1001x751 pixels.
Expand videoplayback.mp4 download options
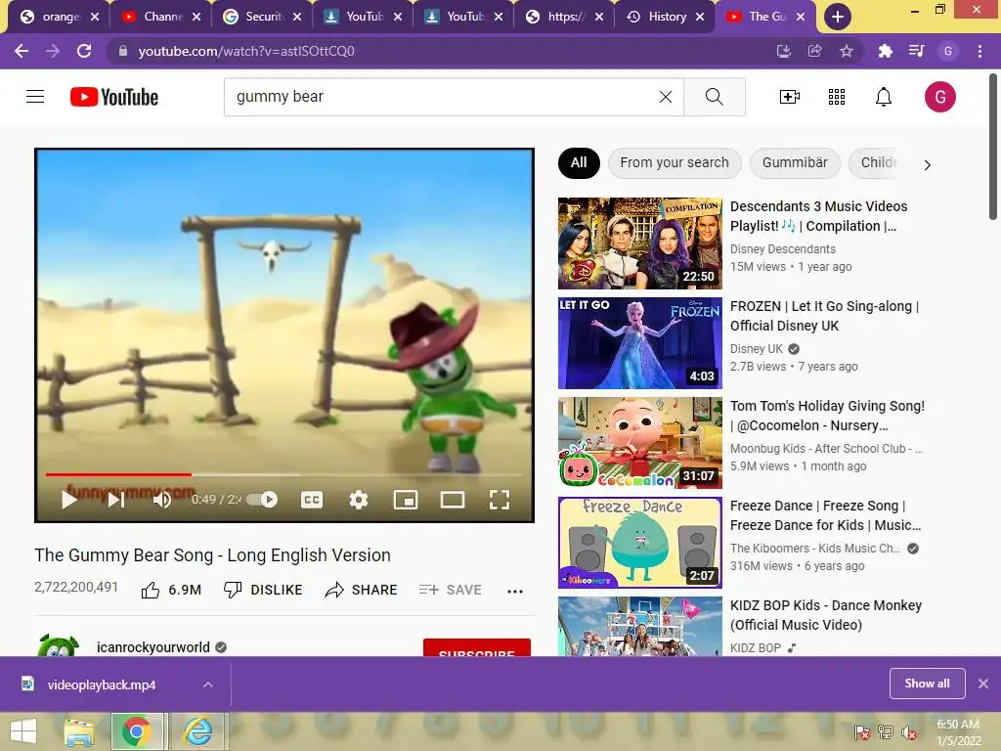tap(207, 685)
